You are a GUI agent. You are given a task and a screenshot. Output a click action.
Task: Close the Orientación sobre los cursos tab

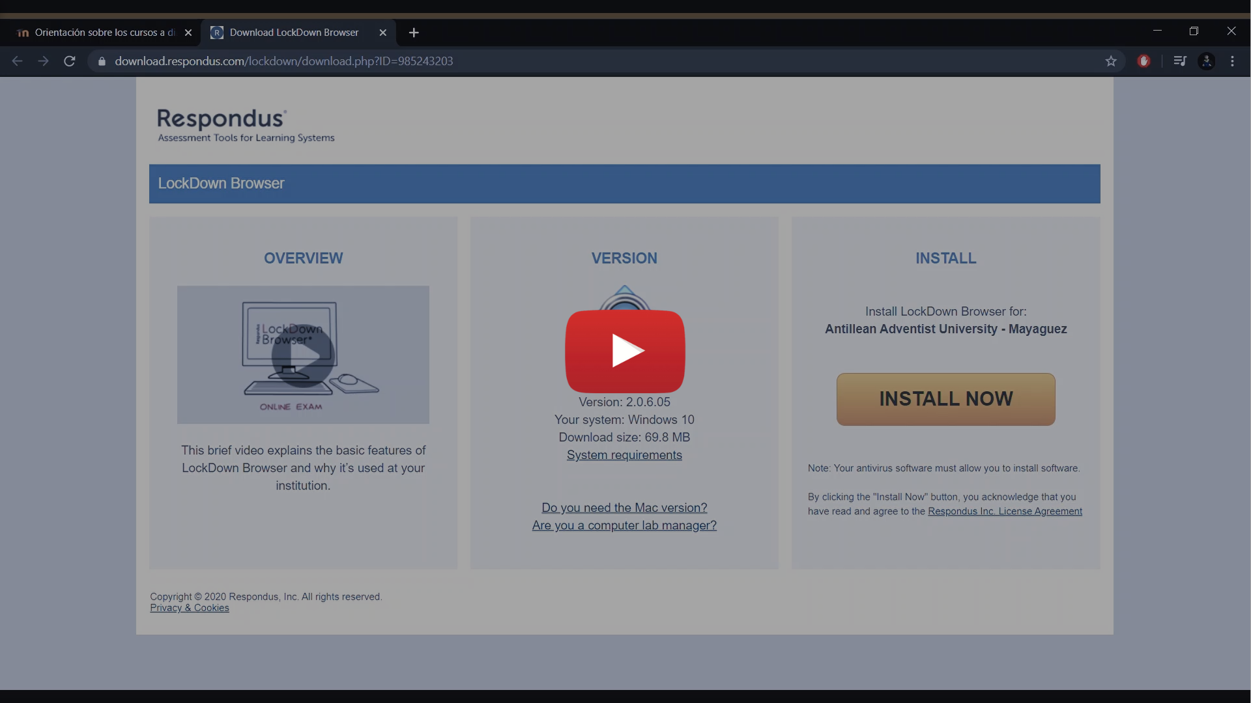188,33
